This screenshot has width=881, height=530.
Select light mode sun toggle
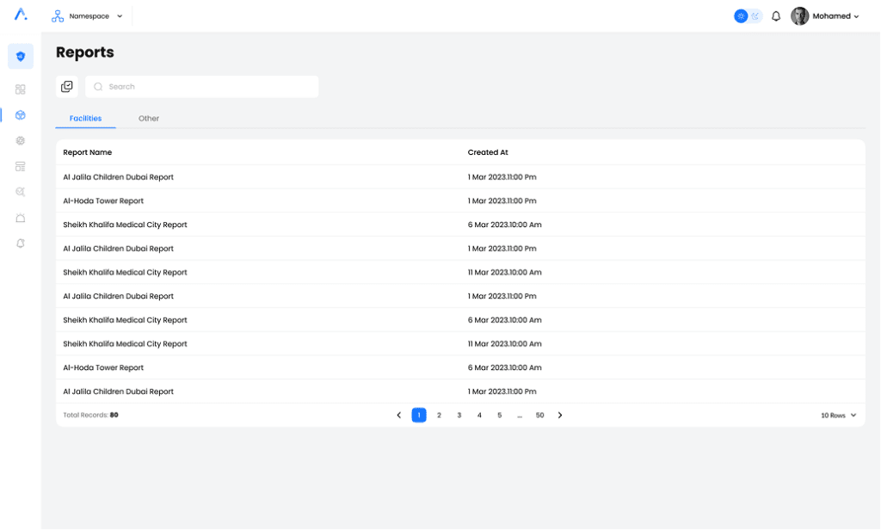pyautogui.click(x=741, y=16)
